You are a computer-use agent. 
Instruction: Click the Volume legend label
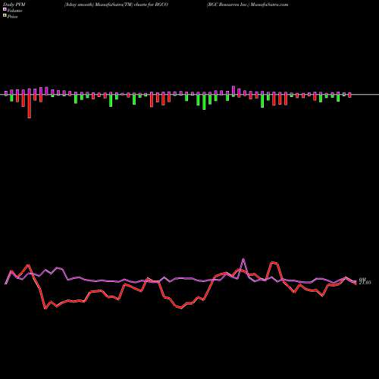14,11
